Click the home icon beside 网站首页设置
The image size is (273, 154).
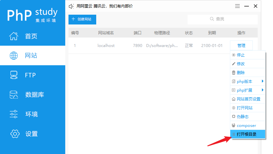click(234, 99)
